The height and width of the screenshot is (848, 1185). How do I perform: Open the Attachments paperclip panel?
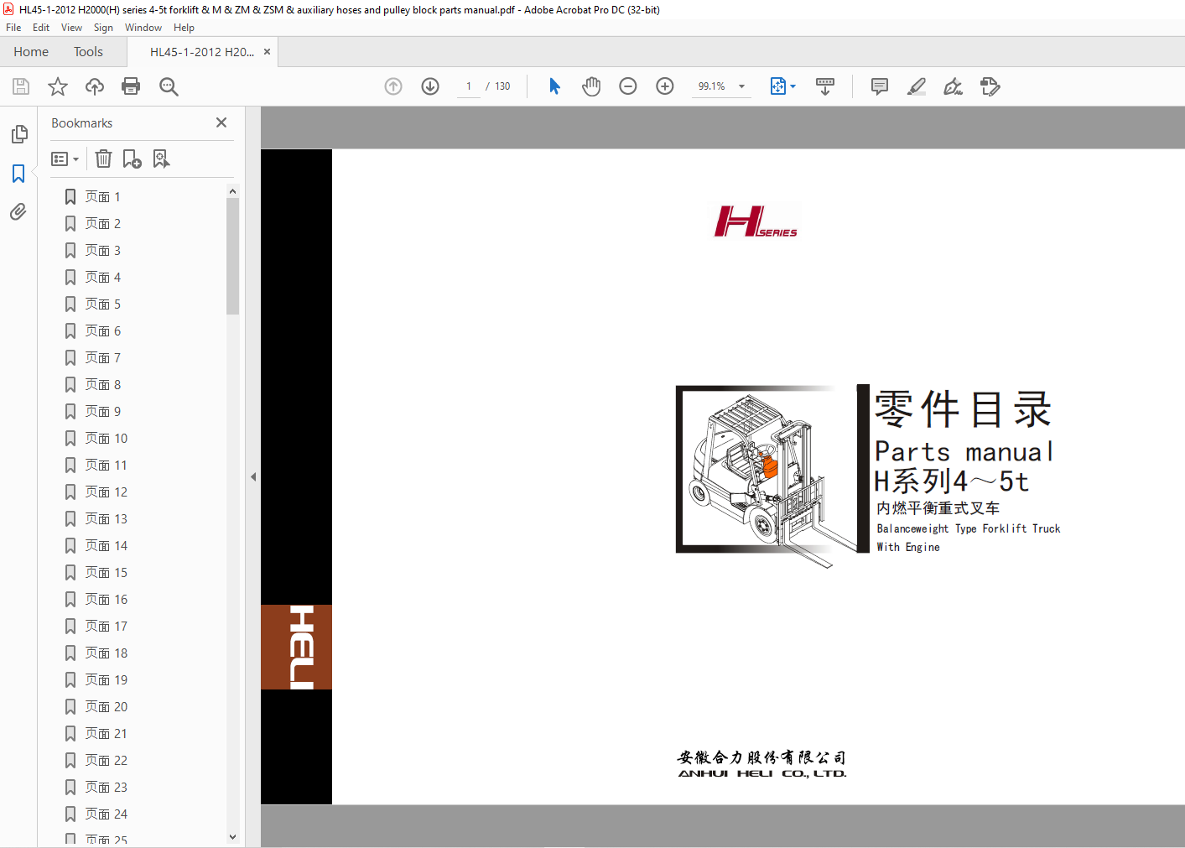pos(18,212)
